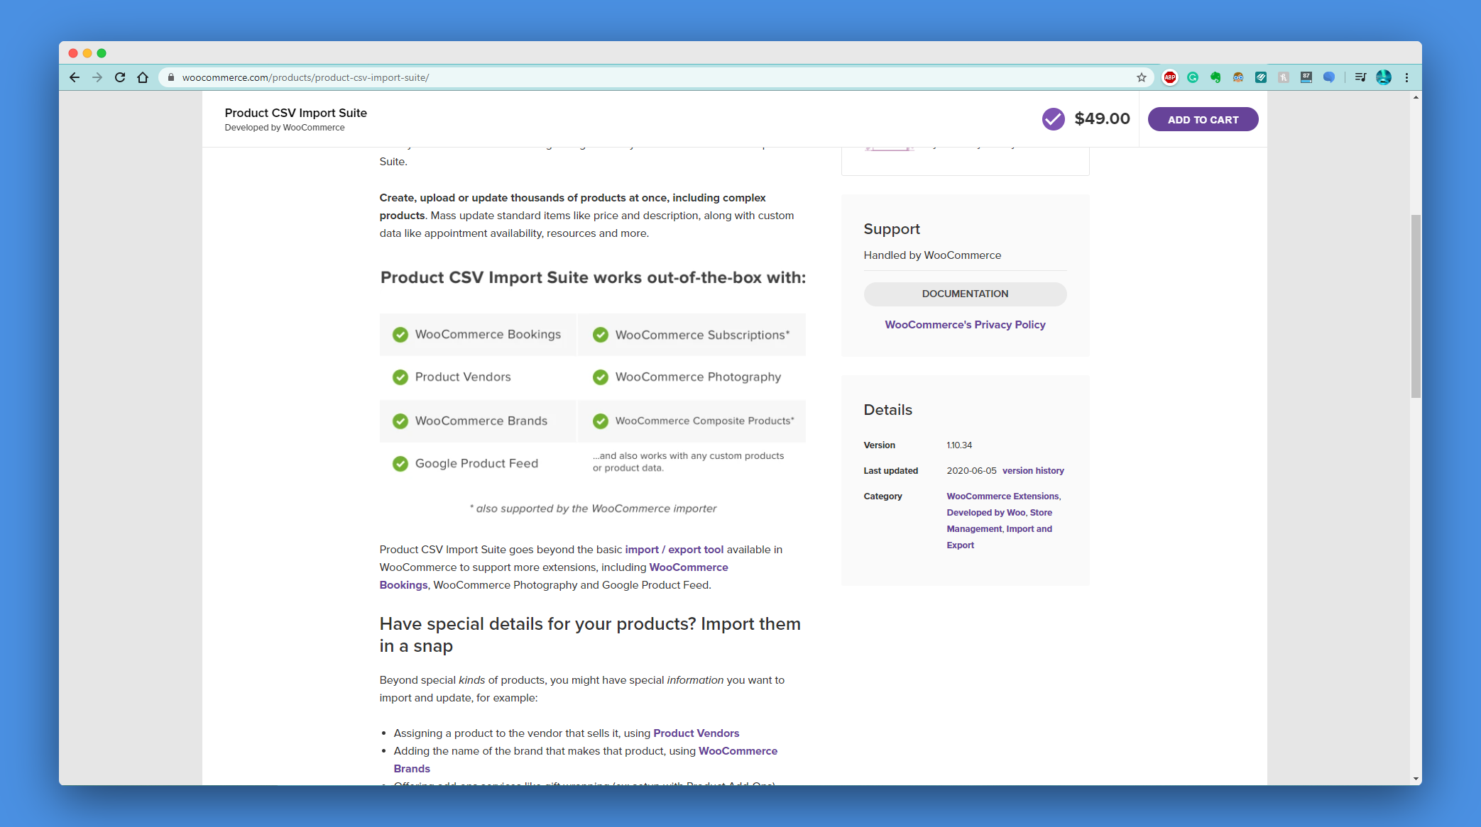Click the green check beside WooCommerce Brands
Screen dimensions: 1481x827
click(x=400, y=421)
